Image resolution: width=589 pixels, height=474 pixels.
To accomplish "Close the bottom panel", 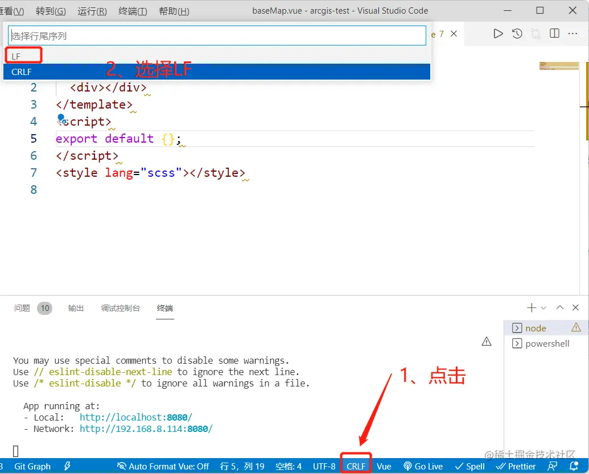I will [x=575, y=307].
